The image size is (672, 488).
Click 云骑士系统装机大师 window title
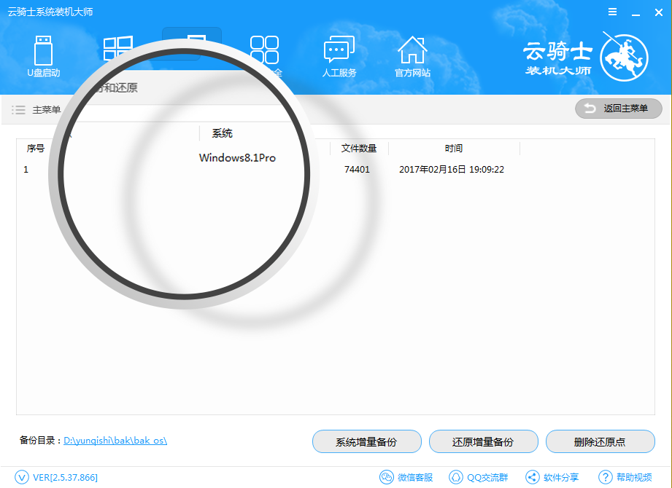tap(50, 12)
